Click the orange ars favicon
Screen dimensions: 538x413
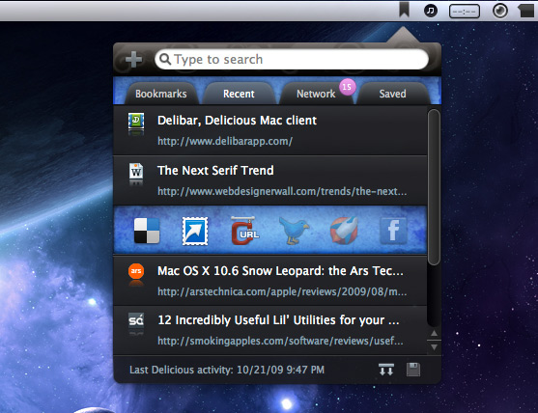point(136,271)
